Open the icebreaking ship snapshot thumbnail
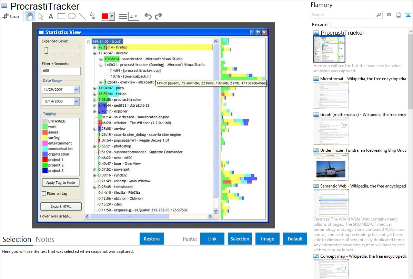 [x=331, y=167]
